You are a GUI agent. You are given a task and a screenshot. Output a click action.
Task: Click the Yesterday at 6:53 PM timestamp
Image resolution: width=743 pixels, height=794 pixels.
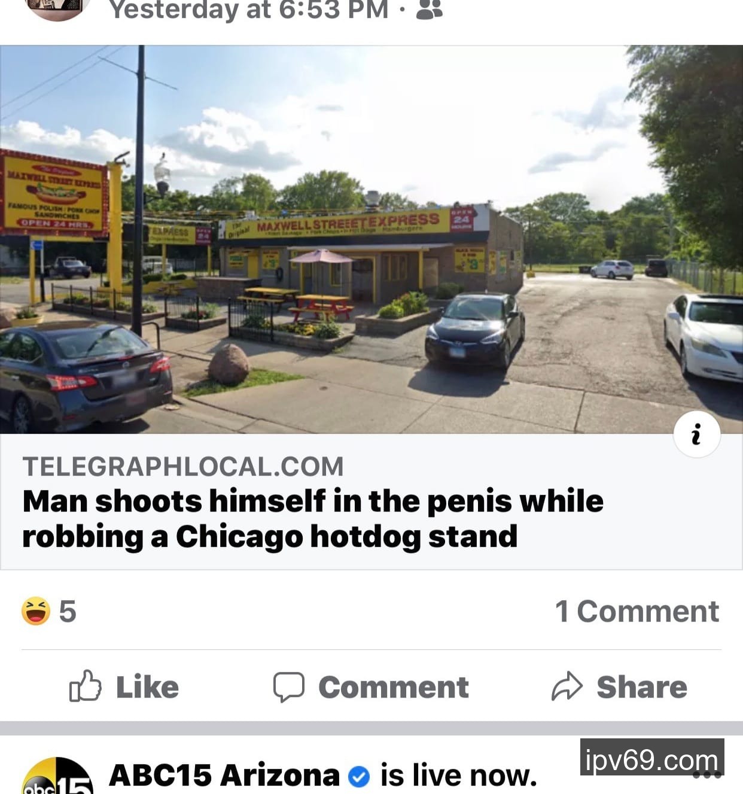(249, 10)
